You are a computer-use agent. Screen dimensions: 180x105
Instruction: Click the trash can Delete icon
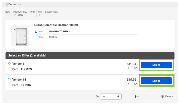tap(162, 97)
